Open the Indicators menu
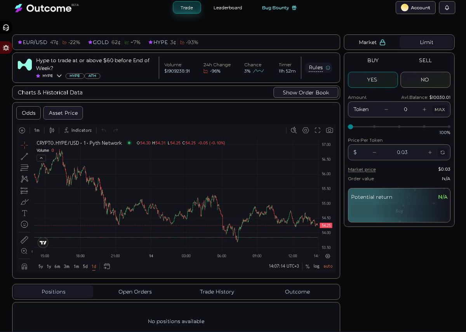 pos(78,130)
